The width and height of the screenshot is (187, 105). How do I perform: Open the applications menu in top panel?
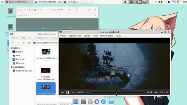(x=2, y=2)
